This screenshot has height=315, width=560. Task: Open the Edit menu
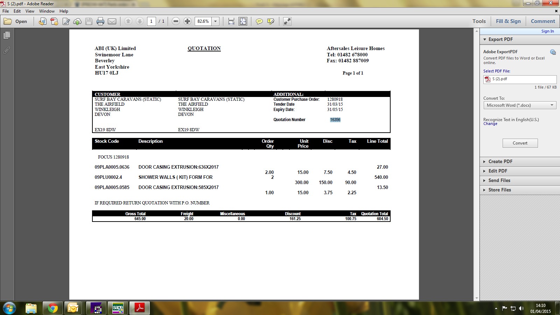17,11
